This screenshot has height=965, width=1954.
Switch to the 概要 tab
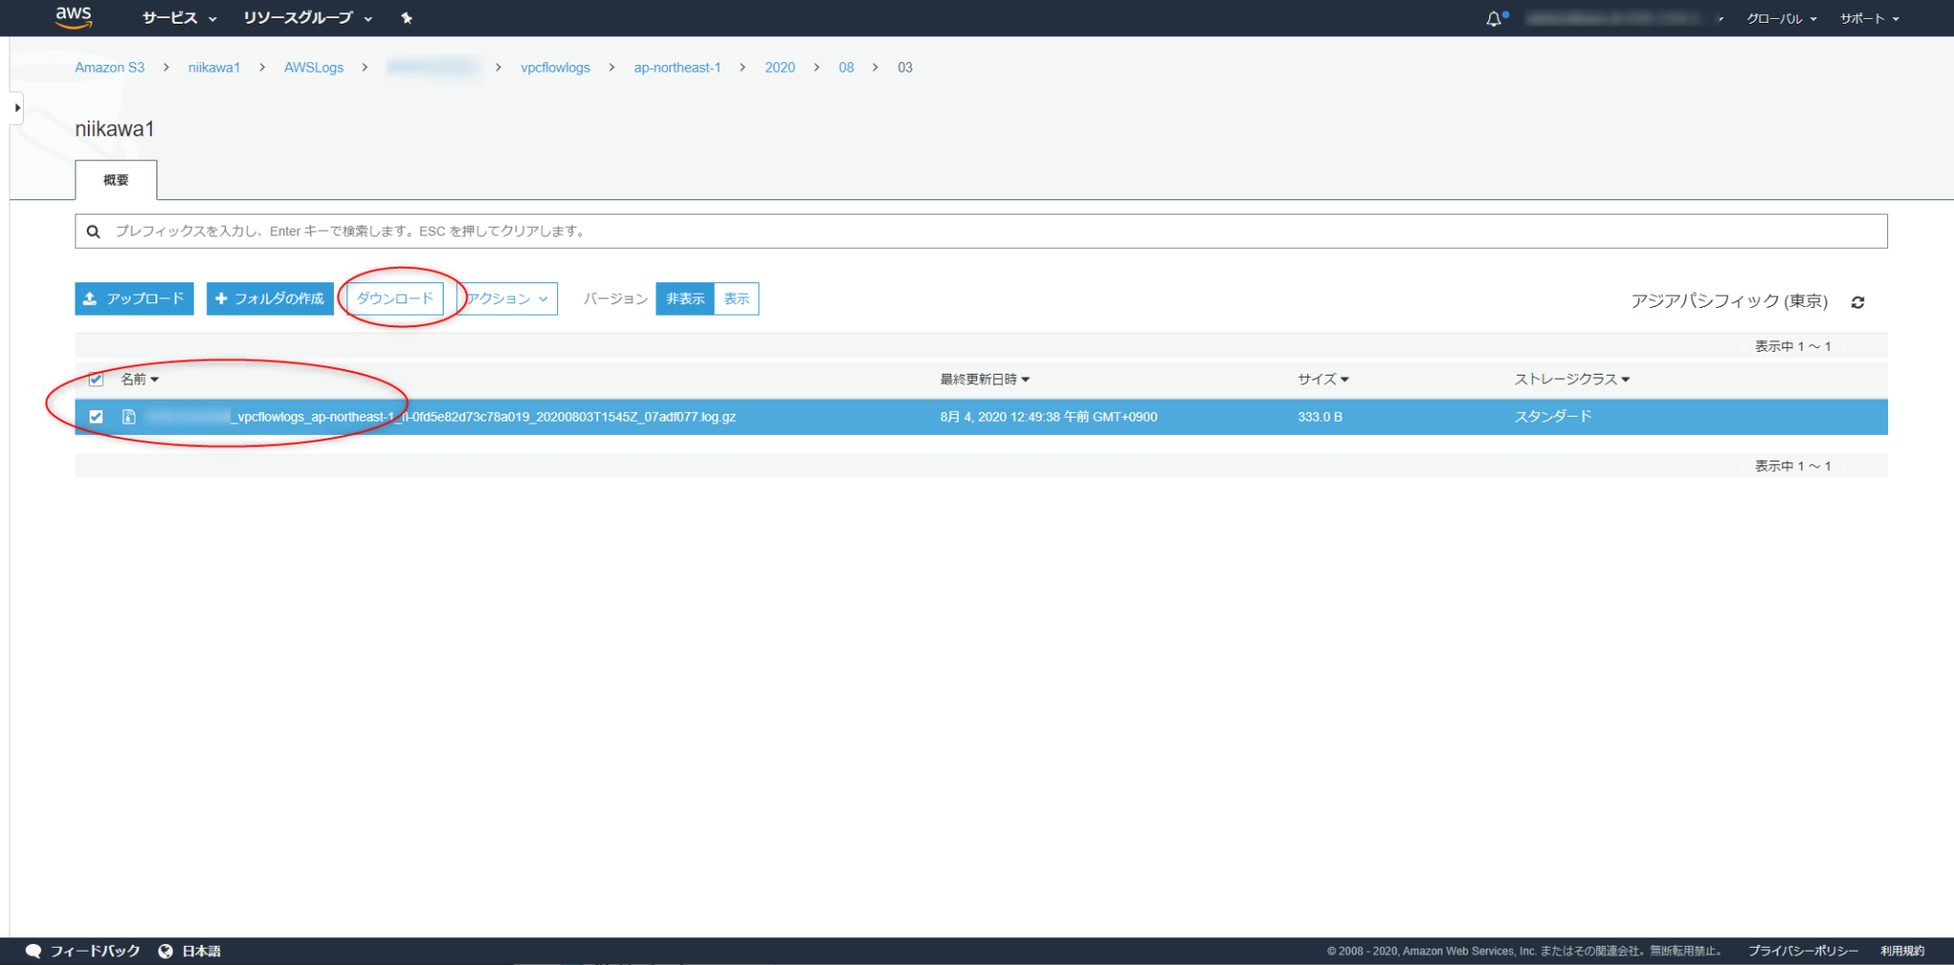tap(115, 179)
